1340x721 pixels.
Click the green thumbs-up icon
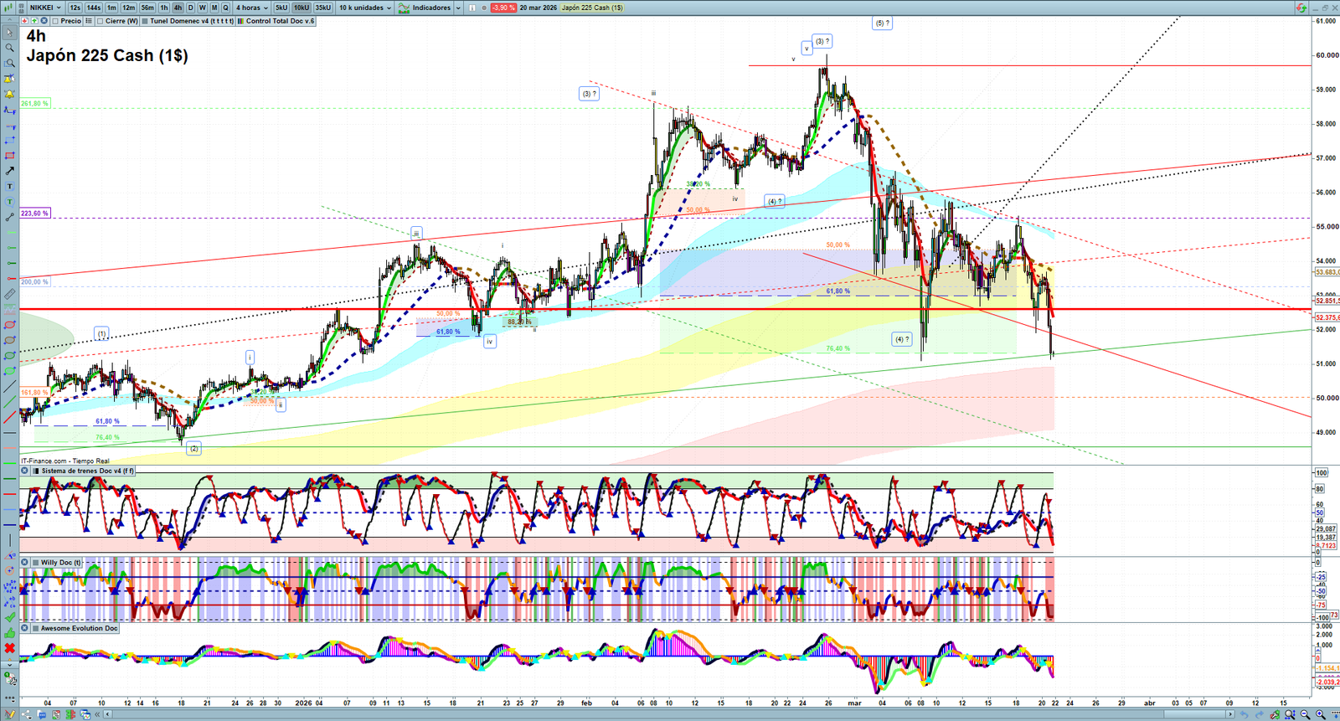(x=10, y=633)
